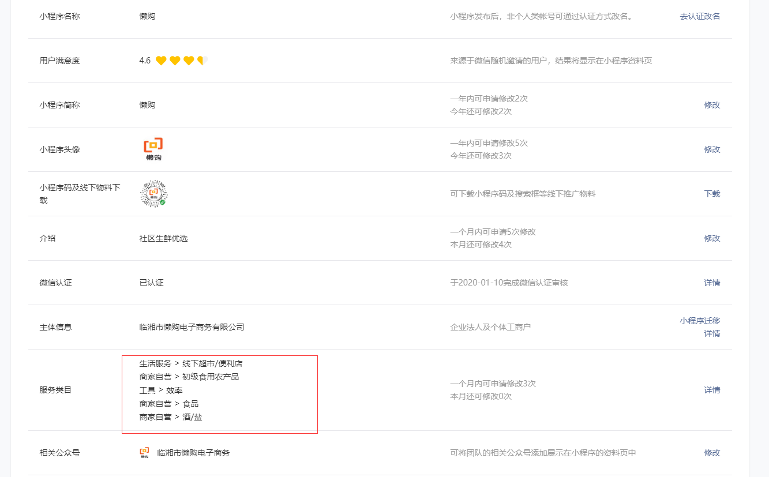
Task: Open 详情 for 微信认证
Action: click(x=712, y=283)
